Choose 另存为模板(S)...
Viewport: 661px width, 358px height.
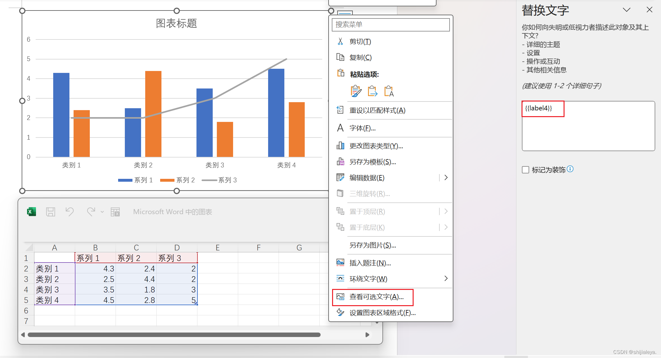373,162
